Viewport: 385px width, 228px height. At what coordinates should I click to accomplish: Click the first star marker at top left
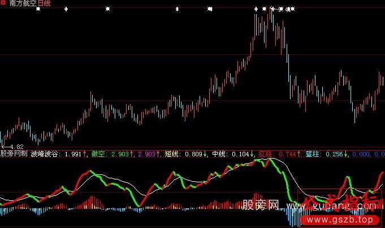tap(38, 10)
